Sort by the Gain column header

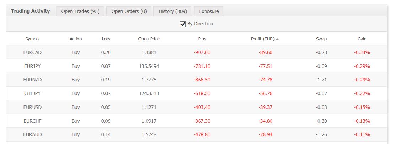click(362, 39)
